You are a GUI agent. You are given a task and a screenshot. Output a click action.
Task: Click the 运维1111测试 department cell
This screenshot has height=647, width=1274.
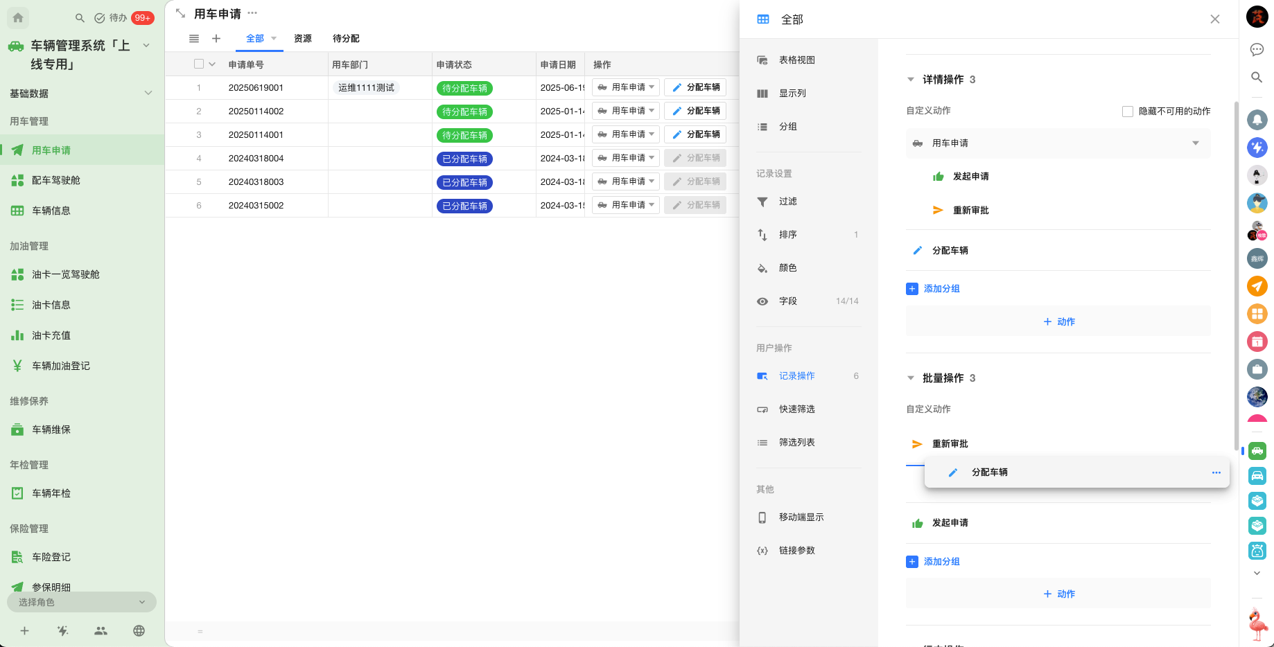366,87
